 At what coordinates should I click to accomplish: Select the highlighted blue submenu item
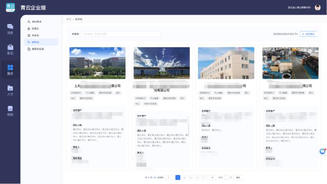coord(41,42)
